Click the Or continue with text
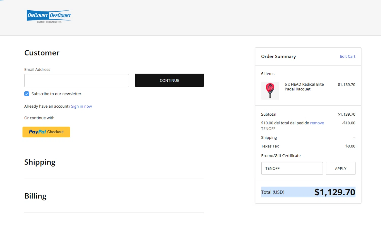Screen dimensions: 381x226 pos(39,118)
